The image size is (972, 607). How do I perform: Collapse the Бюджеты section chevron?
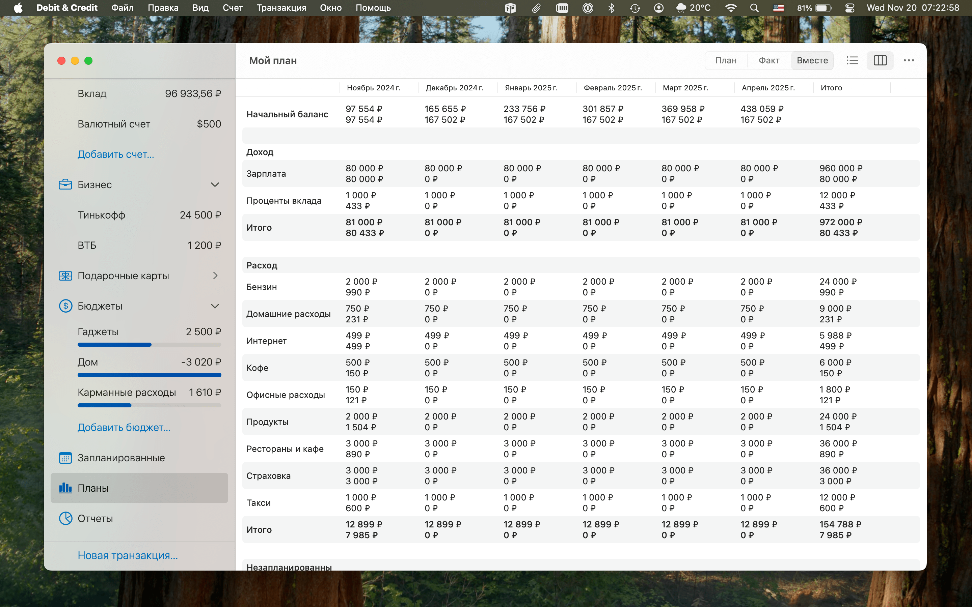215,306
